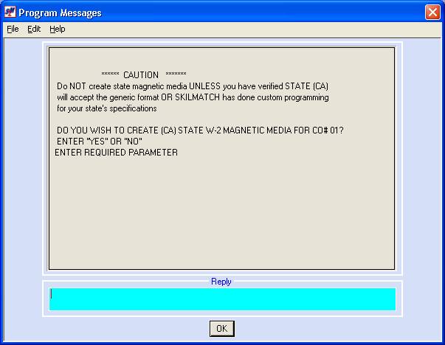
Task: Click the 'Do NOT create state magnetic media' line
Action: pyautogui.click(x=193, y=86)
